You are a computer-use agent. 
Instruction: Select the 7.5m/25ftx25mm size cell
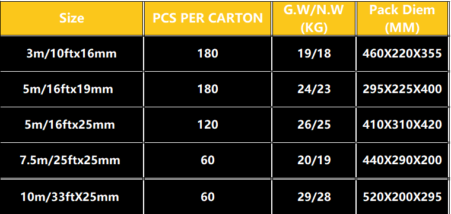click(x=72, y=160)
